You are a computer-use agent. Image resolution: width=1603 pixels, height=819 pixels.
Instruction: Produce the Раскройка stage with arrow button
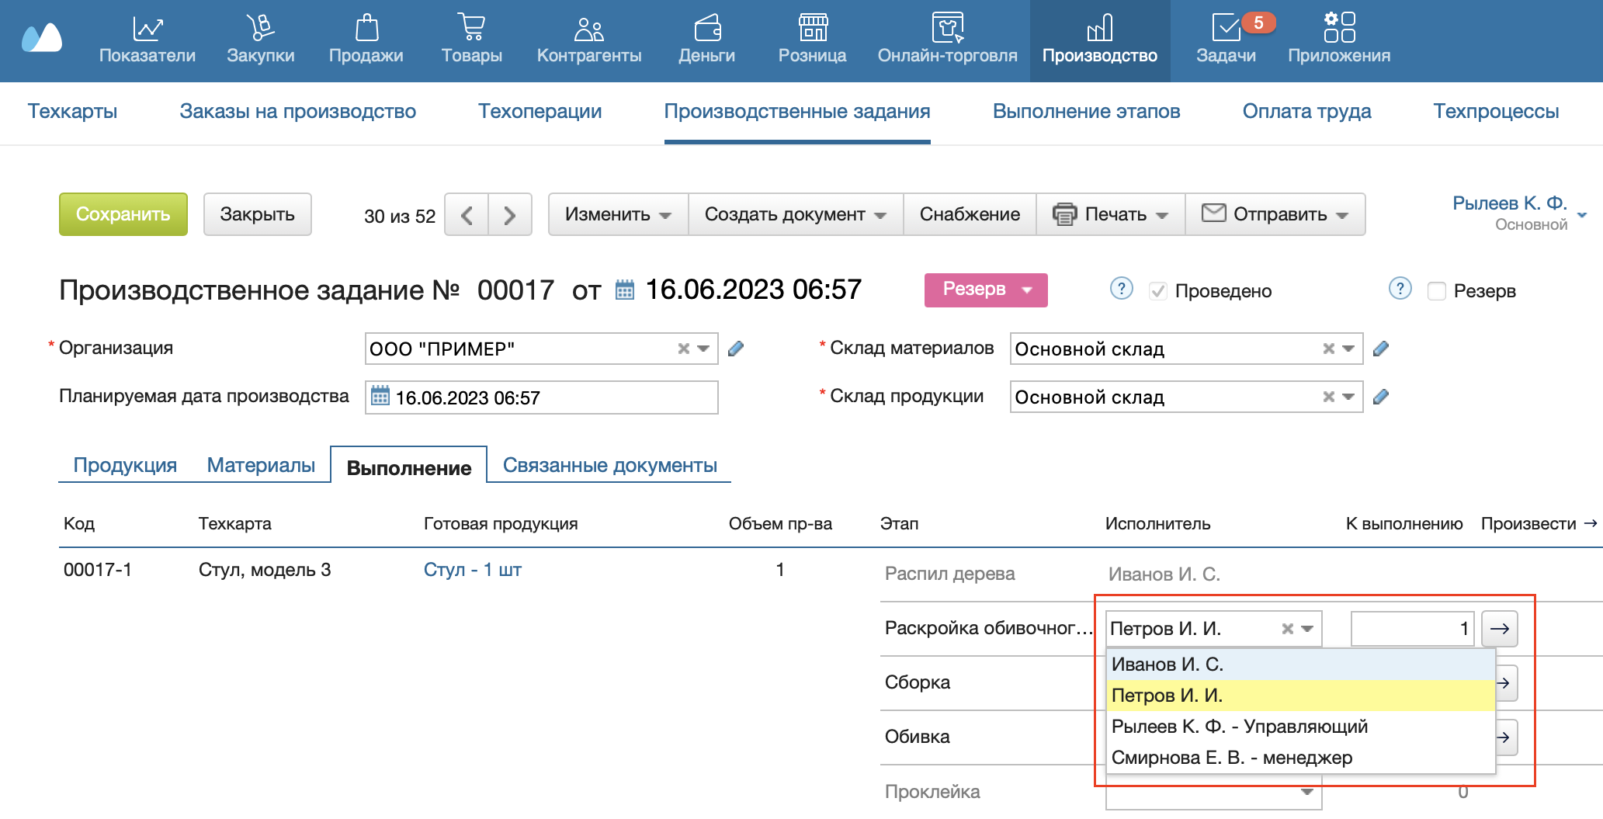click(1499, 629)
